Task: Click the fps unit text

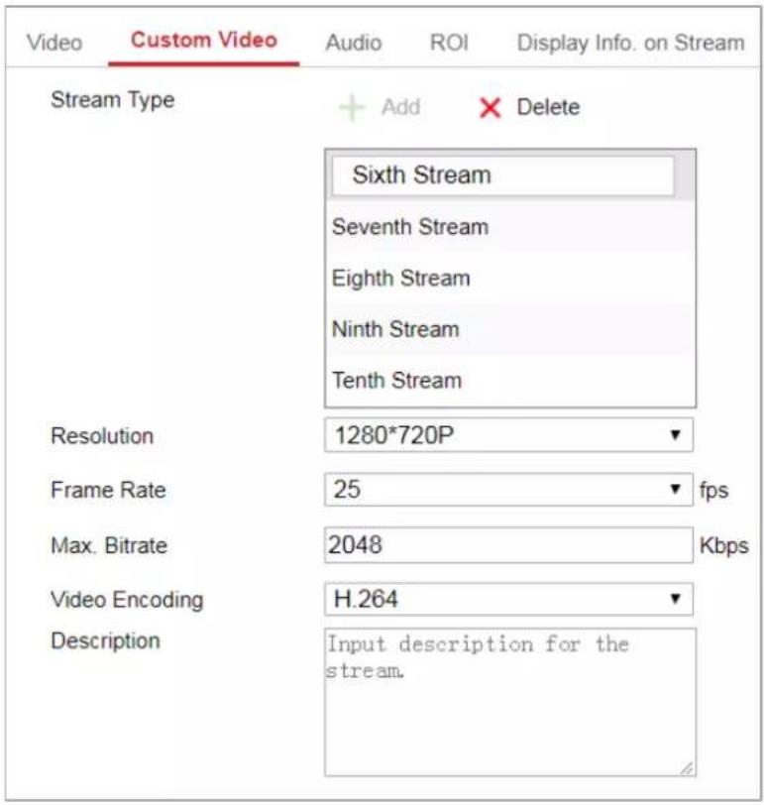Action: click(713, 491)
